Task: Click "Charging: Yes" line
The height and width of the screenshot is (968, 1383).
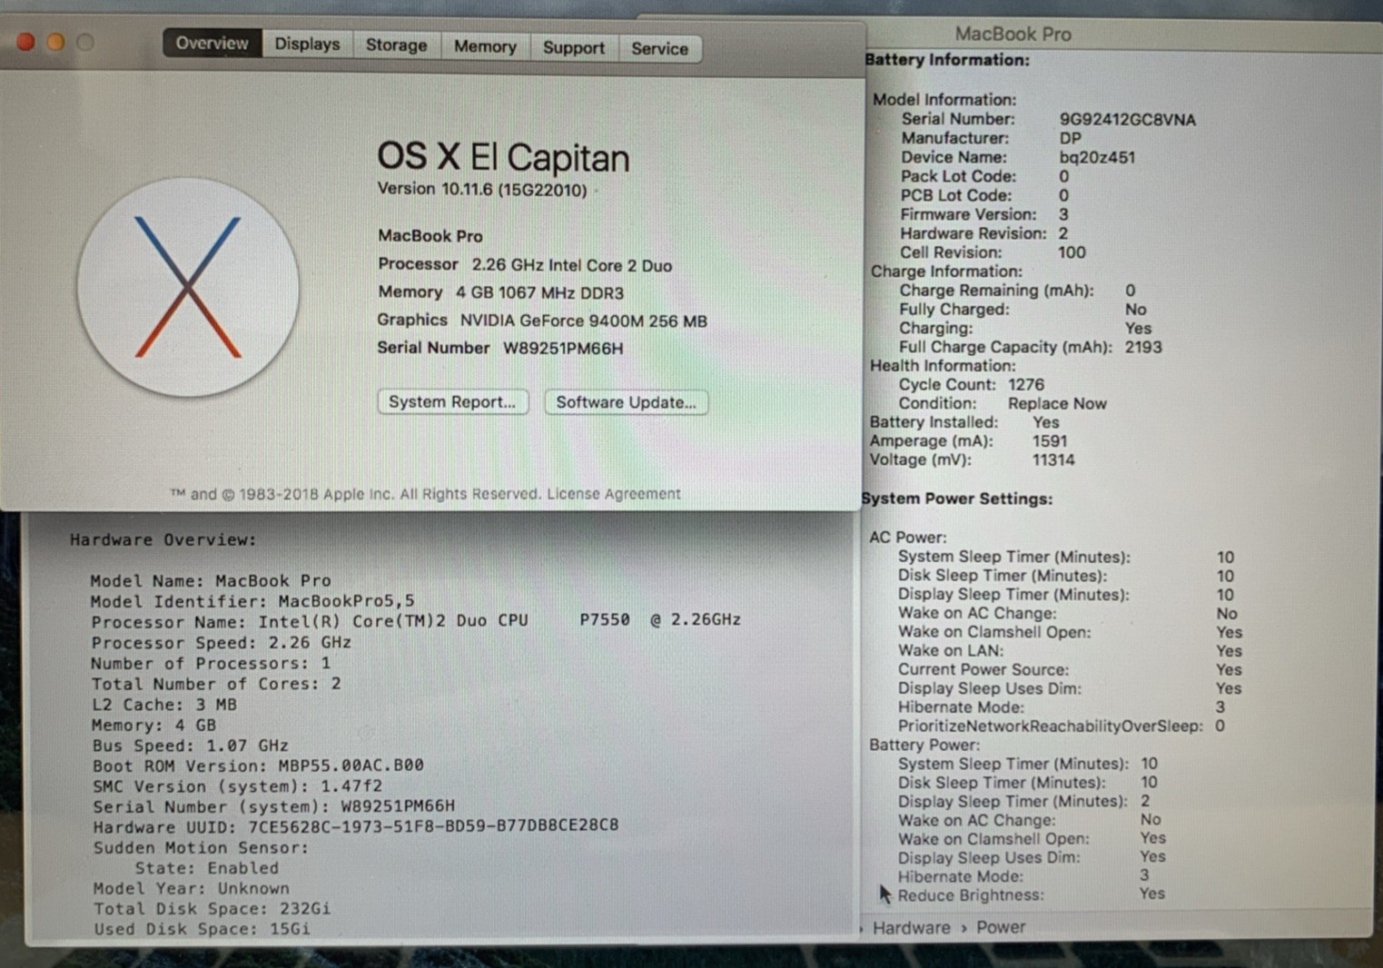Action: (x=1025, y=329)
